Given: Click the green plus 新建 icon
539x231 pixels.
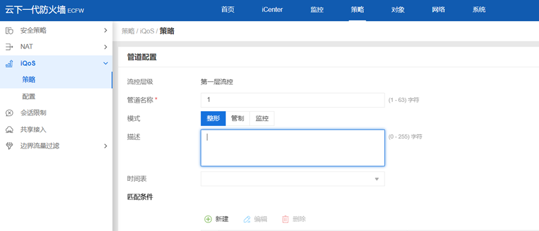Looking at the screenshot, I should [208, 219].
